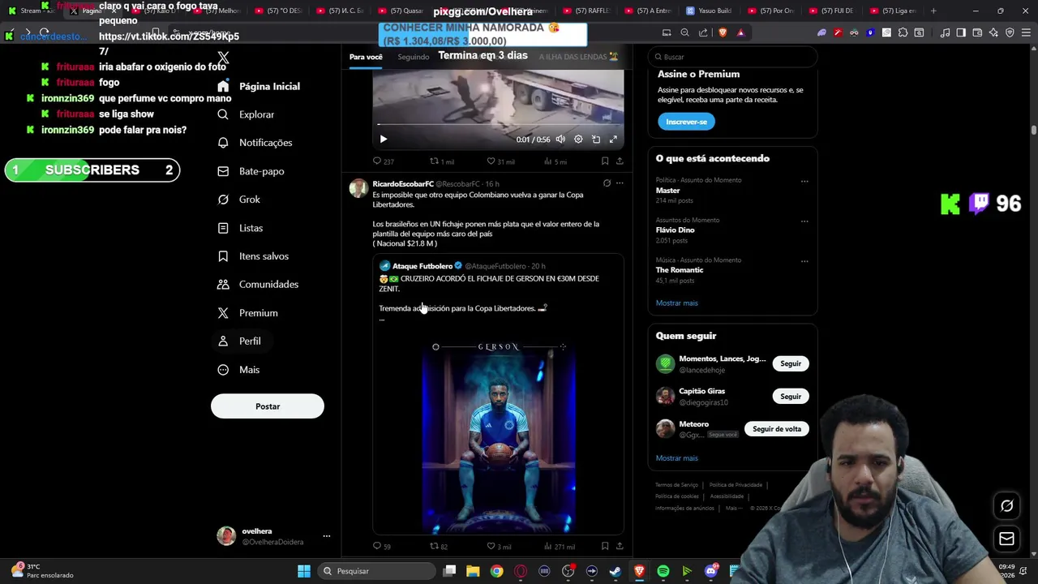This screenshot has width=1038, height=584.
Task: Open video settings gear
Action: pyautogui.click(x=578, y=140)
